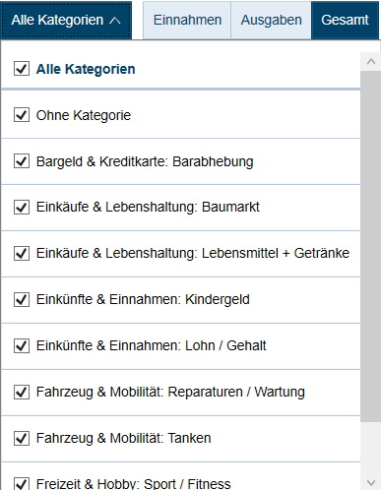Screen dimensions: 381x490
Task: Toggle the Barabhebung category checkbox
Action: [x=22, y=161]
